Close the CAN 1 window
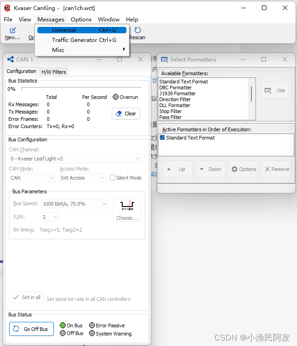 141,59
